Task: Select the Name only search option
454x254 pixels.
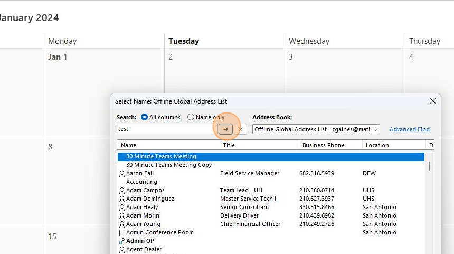Action: click(191, 117)
